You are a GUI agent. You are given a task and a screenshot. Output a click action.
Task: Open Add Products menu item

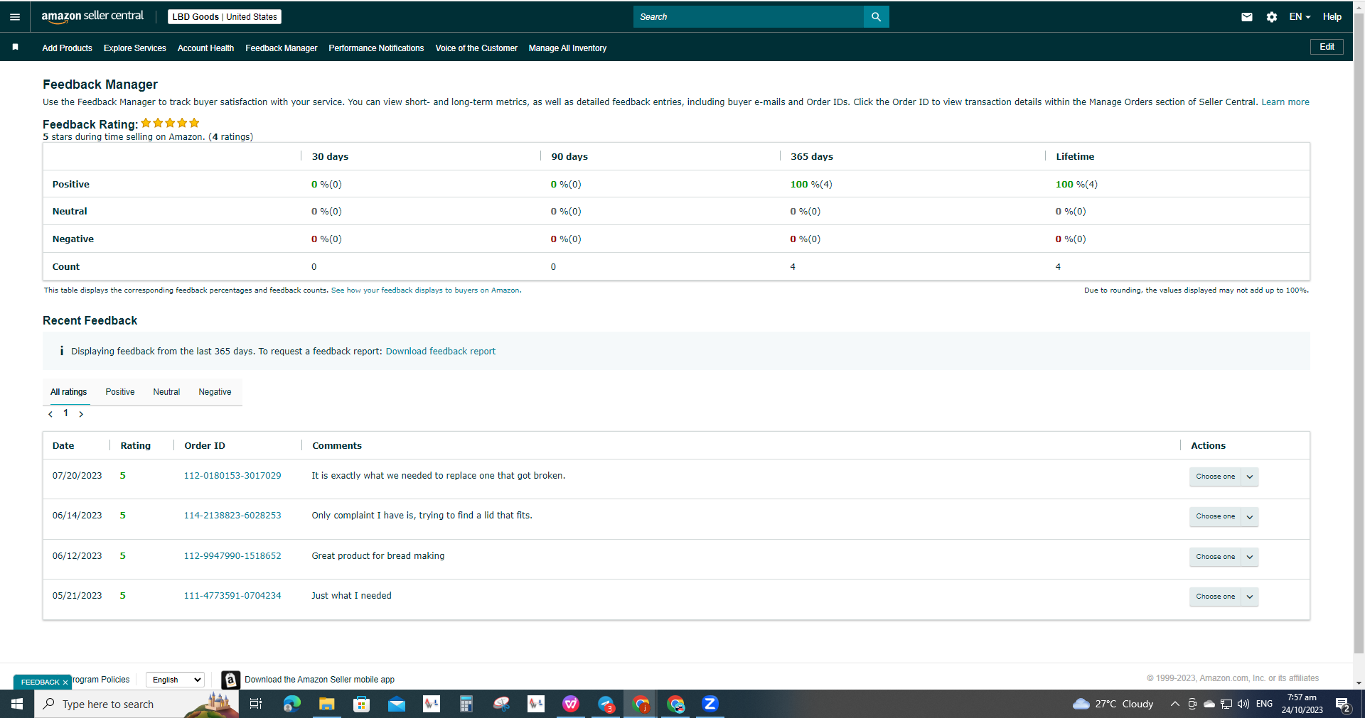[x=67, y=48]
